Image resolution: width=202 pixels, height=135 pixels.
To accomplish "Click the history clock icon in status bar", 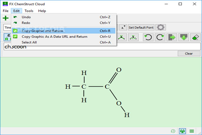I will (173, 131).
